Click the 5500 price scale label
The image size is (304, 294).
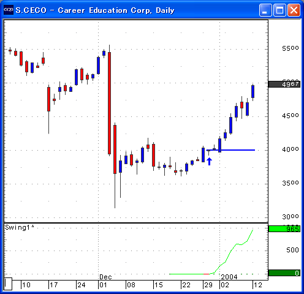(x=291, y=48)
